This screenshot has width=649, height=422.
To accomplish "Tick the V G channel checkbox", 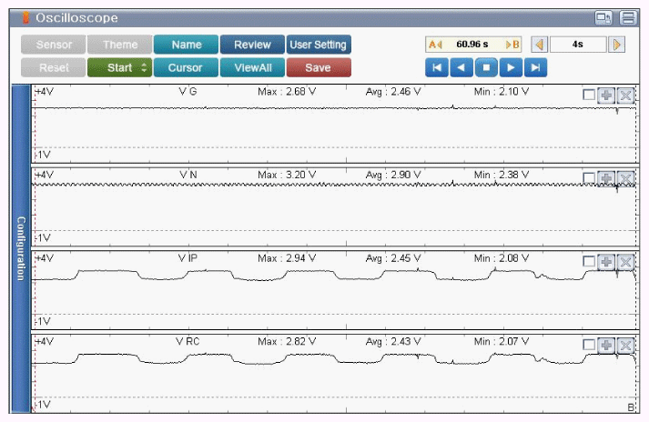I will click(x=589, y=96).
